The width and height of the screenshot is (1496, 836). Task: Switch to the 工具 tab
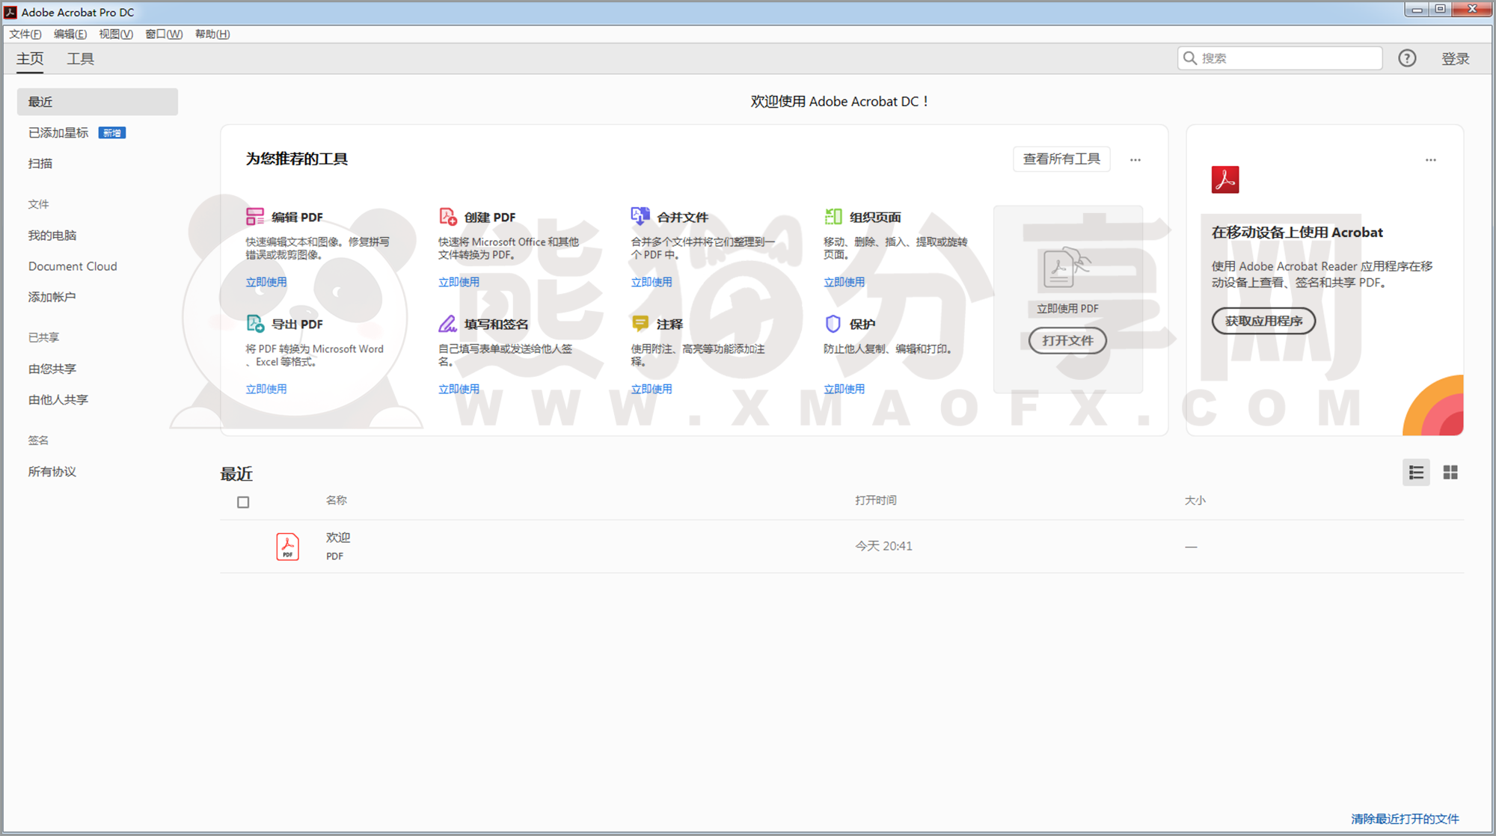80,58
